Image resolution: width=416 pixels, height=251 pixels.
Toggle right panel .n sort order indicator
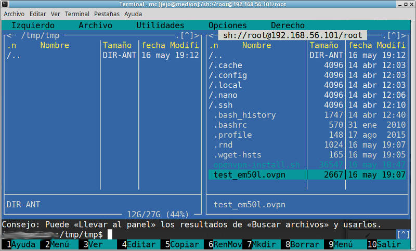pyautogui.click(x=214, y=45)
